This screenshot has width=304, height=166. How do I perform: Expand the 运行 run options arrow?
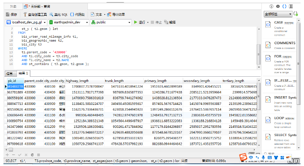coord(148,23)
